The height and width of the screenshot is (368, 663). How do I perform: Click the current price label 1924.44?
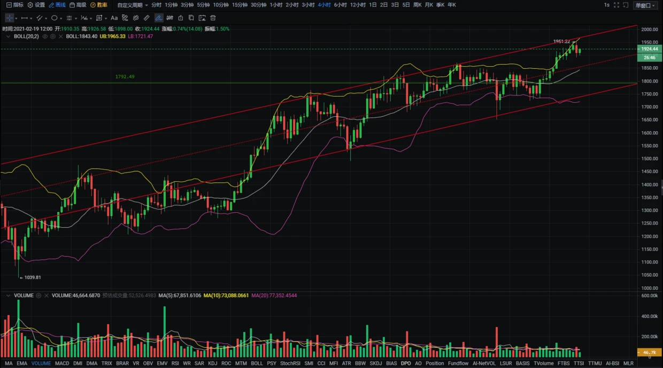point(650,49)
